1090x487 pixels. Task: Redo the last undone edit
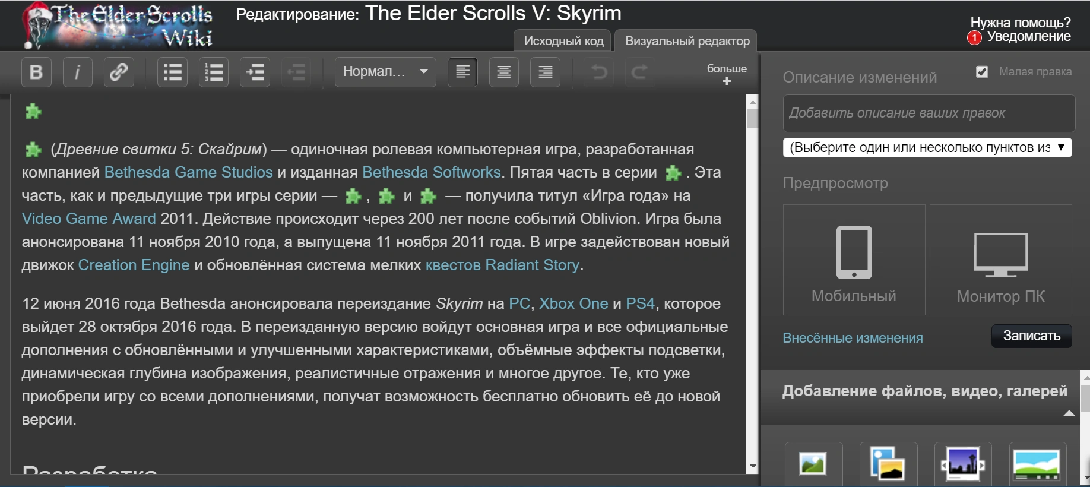click(640, 72)
